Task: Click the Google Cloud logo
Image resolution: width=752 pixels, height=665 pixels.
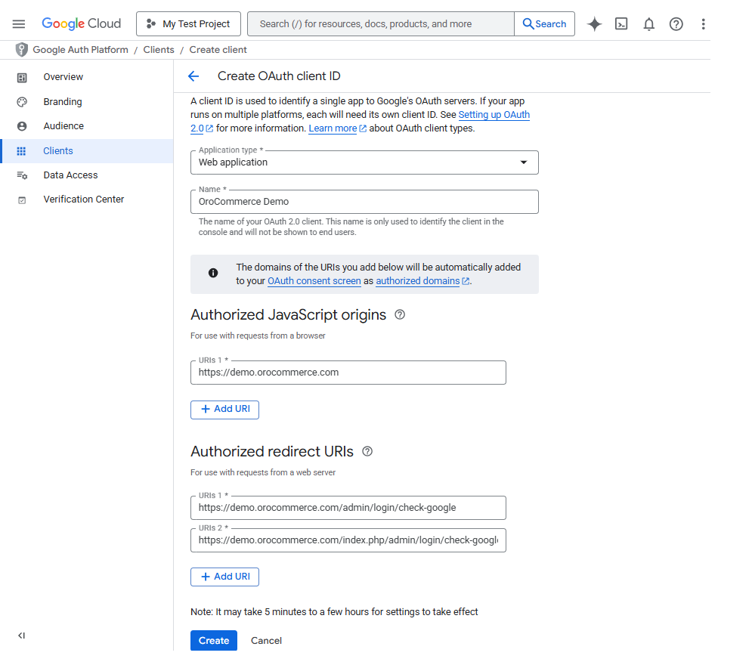Action: tap(81, 23)
